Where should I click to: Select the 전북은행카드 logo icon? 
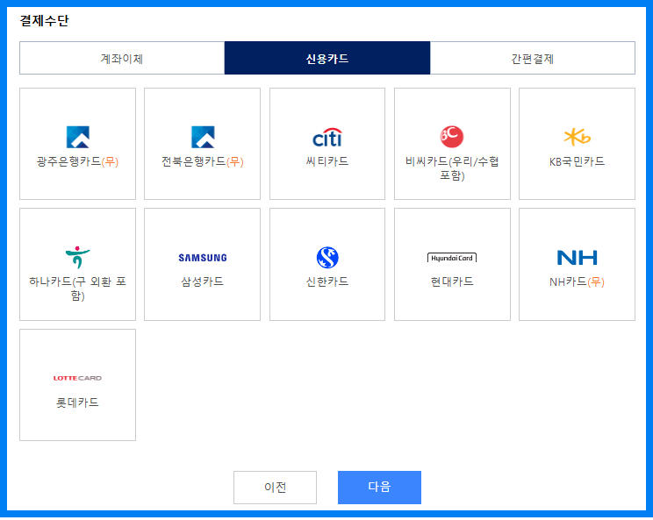[203, 137]
